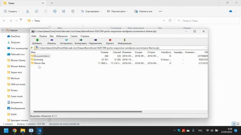Select the Documentation folder in the archive
241x135 pixels.
click(x=42, y=56)
